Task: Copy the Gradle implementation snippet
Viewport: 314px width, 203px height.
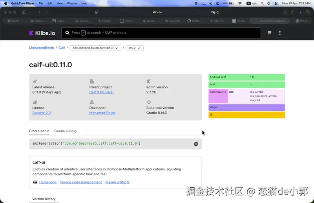Action: (x=196, y=144)
